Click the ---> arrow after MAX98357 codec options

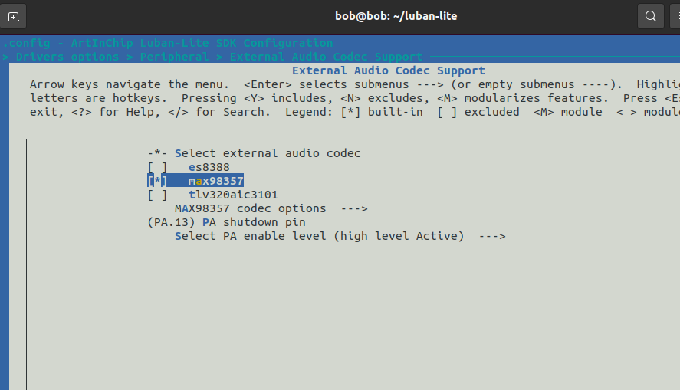coord(354,209)
